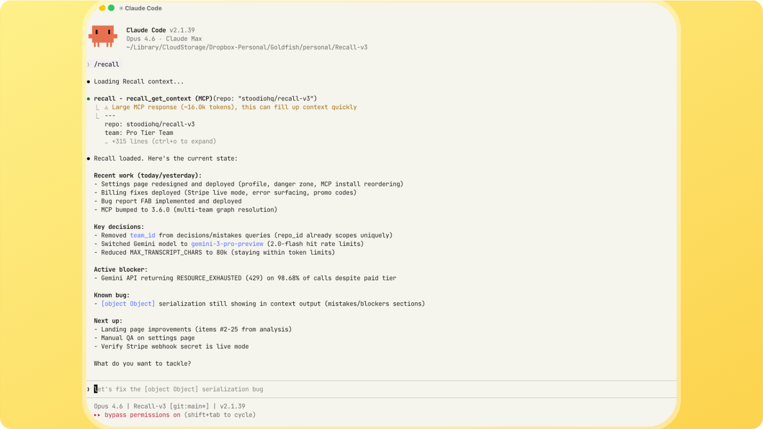This screenshot has height=429, width=763.
Task: Click the 'Claude Code' window title text
Action: (x=143, y=8)
